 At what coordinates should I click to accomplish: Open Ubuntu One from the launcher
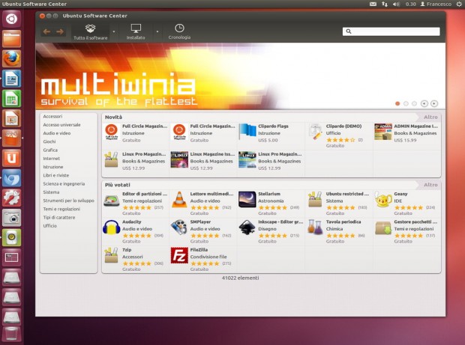[11, 158]
